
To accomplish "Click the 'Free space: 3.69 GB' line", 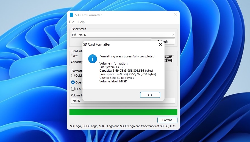I will [x=128, y=74].
